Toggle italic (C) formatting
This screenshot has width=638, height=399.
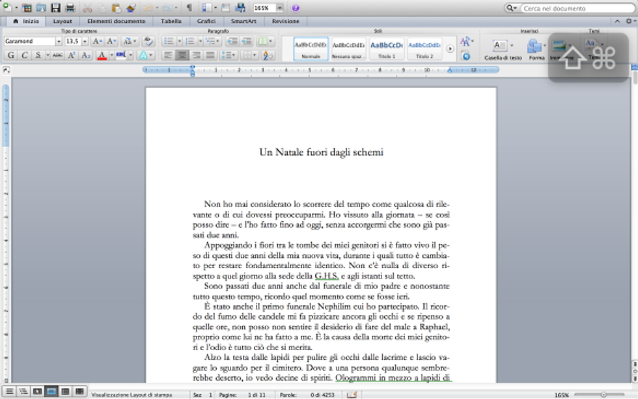[25, 55]
